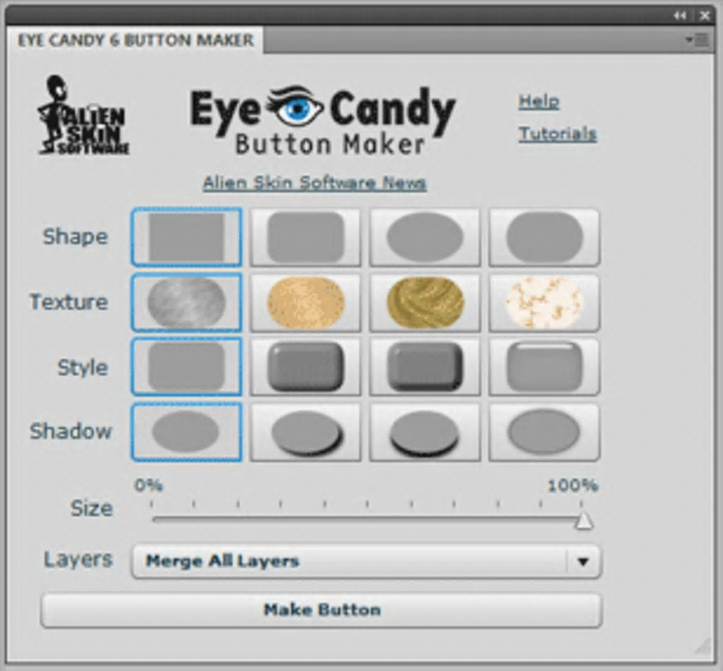
Task: Choose the sandy tan speckled texture
Action: pos(306,303)
